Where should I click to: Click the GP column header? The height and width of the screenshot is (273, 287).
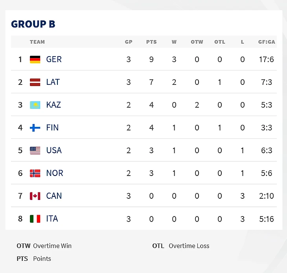(x=129, y=42)
